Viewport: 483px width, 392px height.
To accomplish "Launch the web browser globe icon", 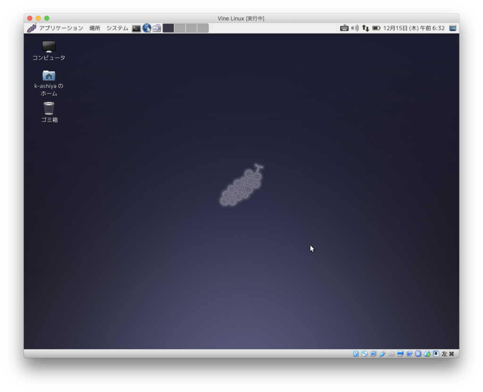I will [x=147, y=28].
